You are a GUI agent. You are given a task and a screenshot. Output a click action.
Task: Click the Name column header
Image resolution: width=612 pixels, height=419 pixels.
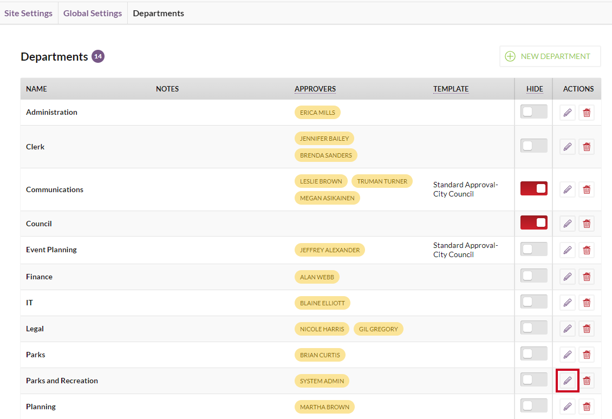(36, 89)
